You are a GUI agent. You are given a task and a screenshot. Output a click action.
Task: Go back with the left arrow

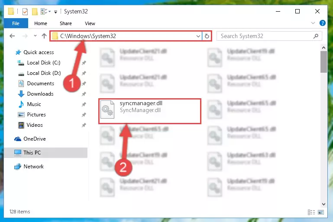12,36
